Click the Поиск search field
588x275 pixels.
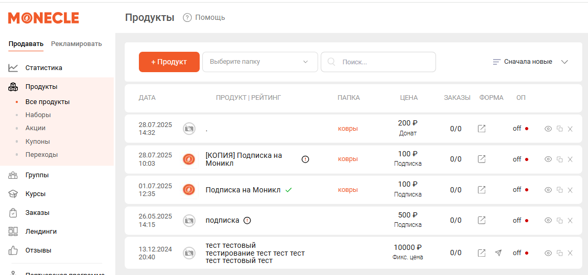coord(385,62)
